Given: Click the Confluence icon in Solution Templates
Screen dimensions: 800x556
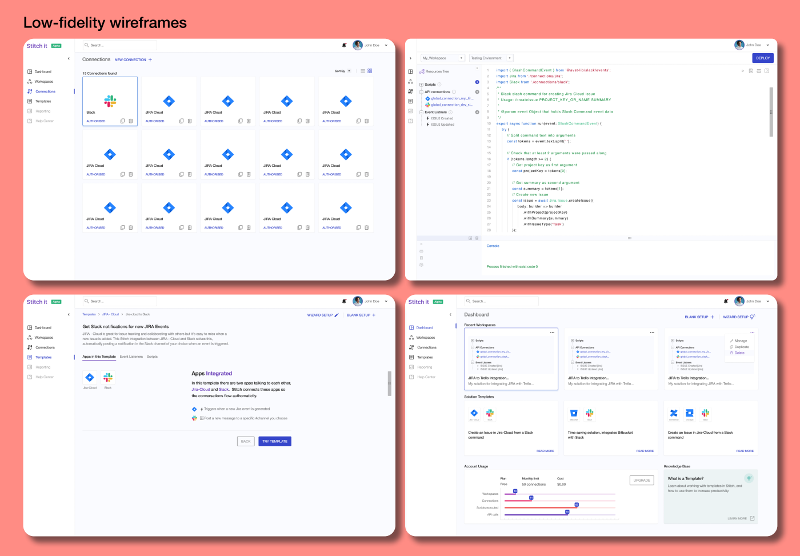Looking at the screenshot, I should [674, 413].
